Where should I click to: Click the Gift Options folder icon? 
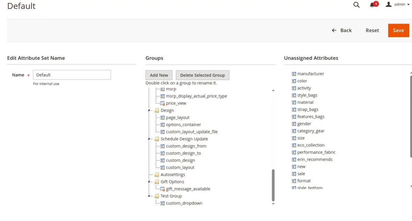pyautogui.click(x=157, y=182)
